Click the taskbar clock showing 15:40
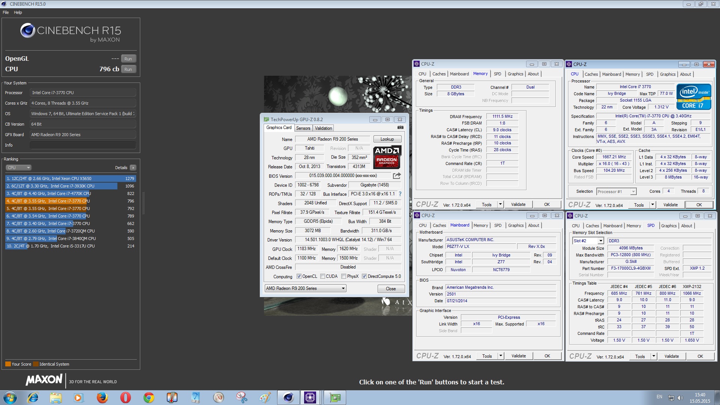 (x=700, y=395)
